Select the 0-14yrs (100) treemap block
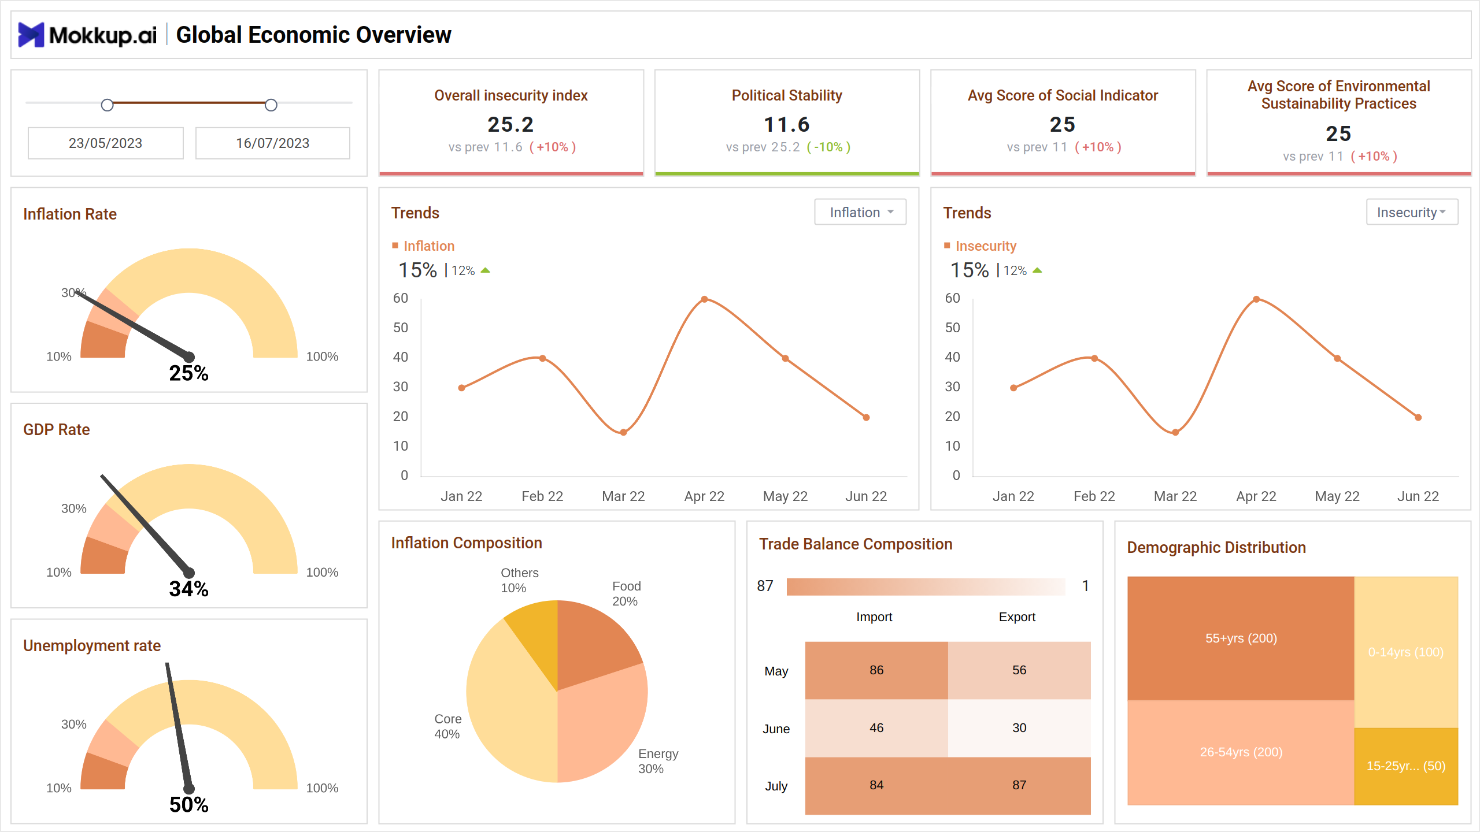The image size is (1480, 832). coord(1406,652)
